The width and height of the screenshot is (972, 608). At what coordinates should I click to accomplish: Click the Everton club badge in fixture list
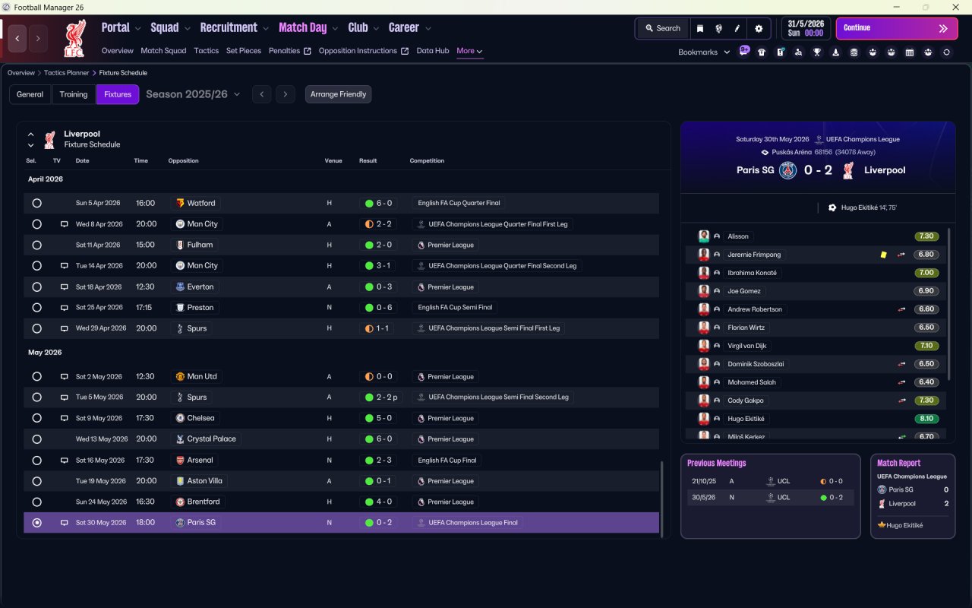[x=180, y=287]
